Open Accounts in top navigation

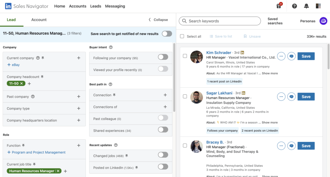(78, 6)
